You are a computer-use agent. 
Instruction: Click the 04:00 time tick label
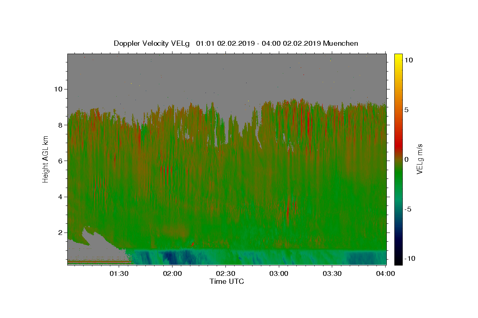(x=386, y=273)
